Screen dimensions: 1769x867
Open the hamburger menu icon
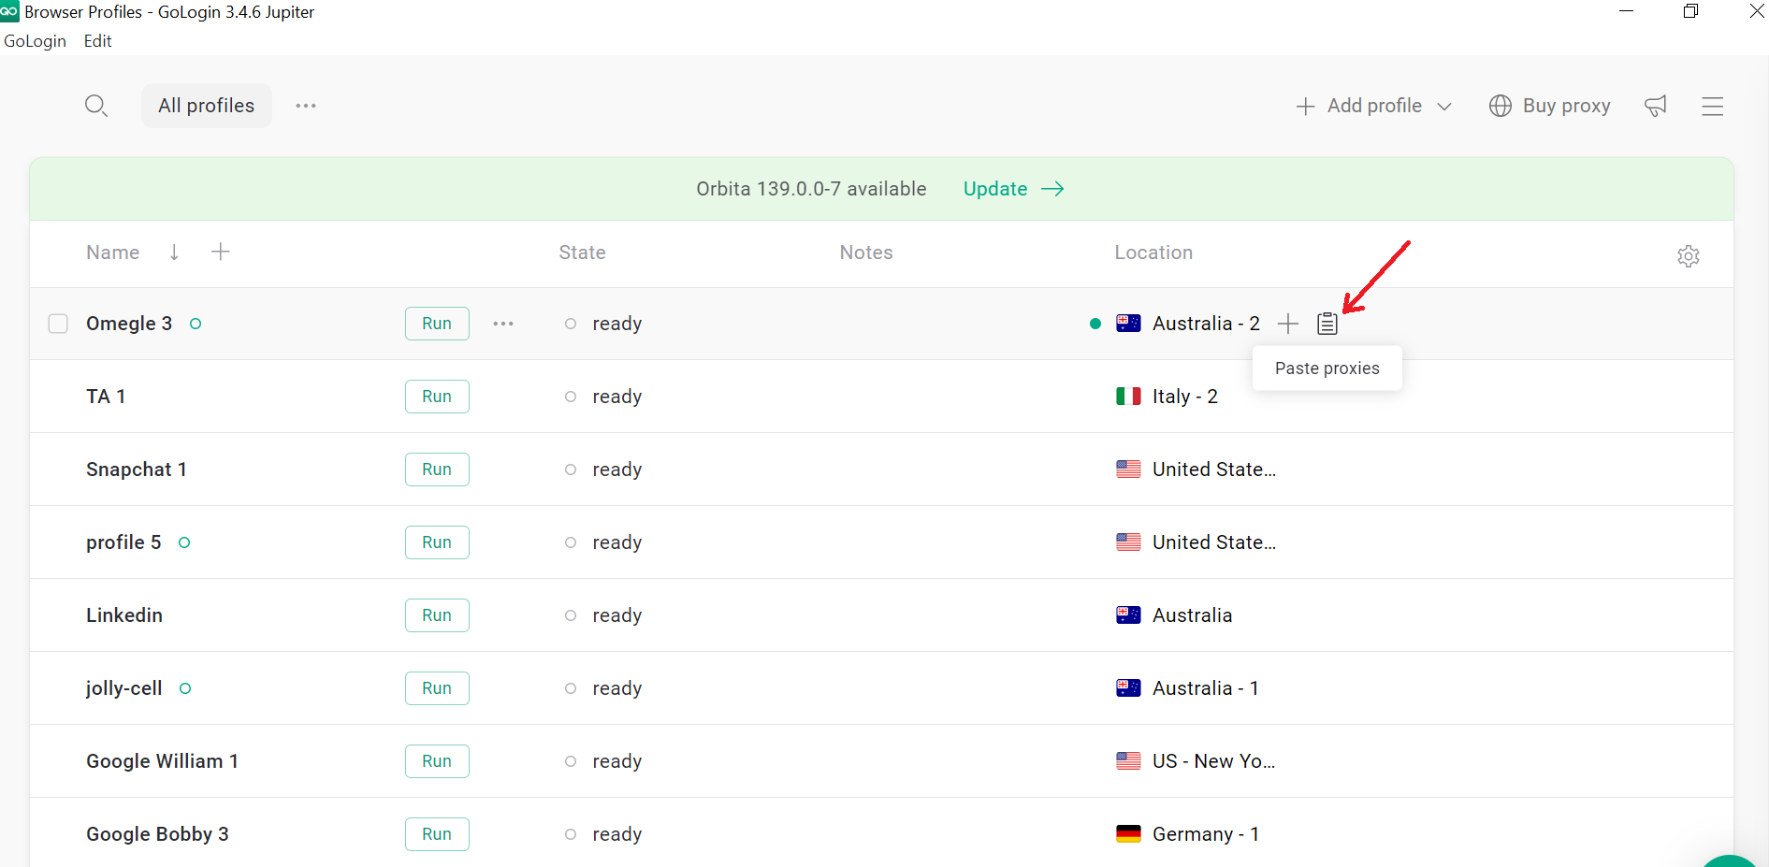[1712, 106]
